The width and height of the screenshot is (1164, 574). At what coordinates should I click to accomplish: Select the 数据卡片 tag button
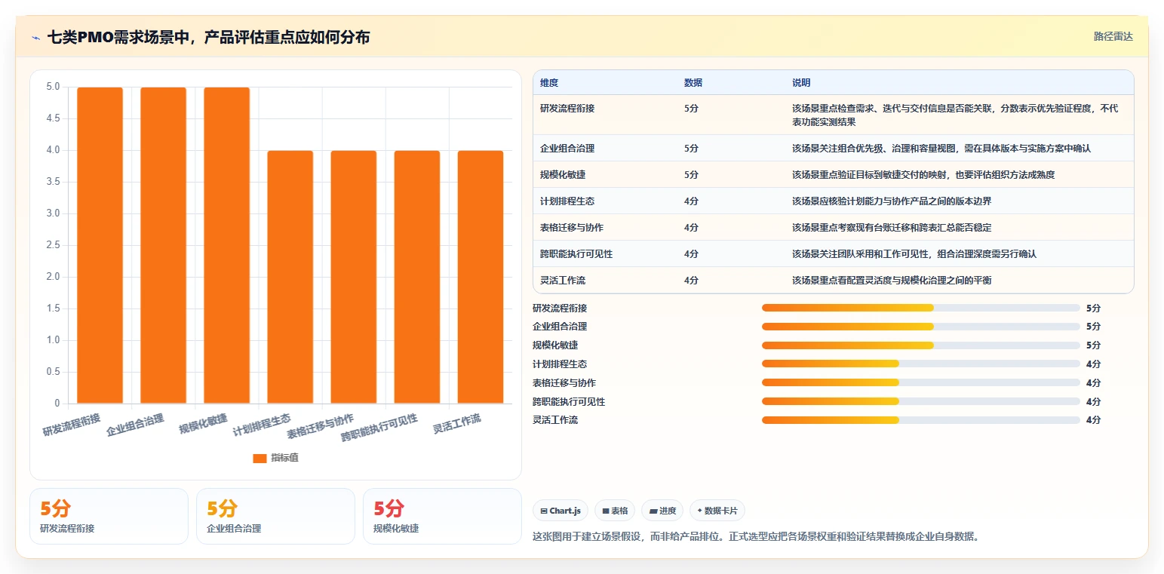click(717, 511)
